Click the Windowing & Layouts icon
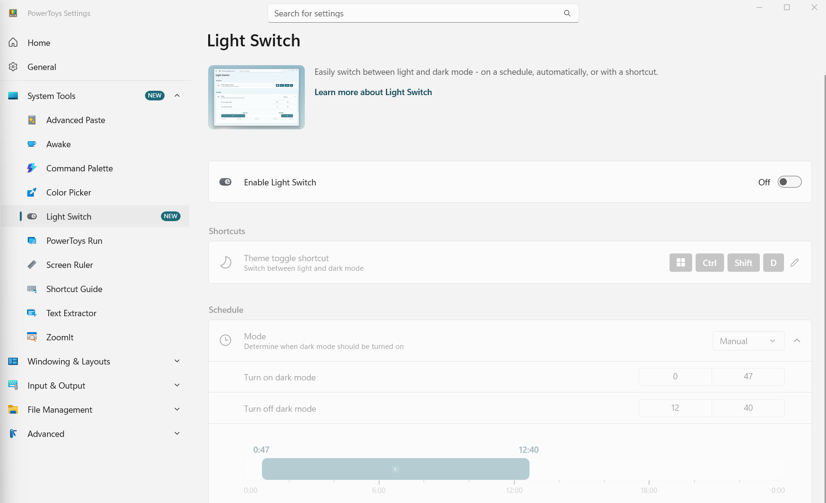Screen dimensions: 826x503 click(x=13, y=361)
